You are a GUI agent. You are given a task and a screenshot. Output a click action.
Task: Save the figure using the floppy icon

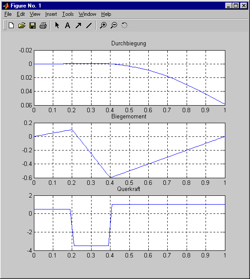click(33, 26)
